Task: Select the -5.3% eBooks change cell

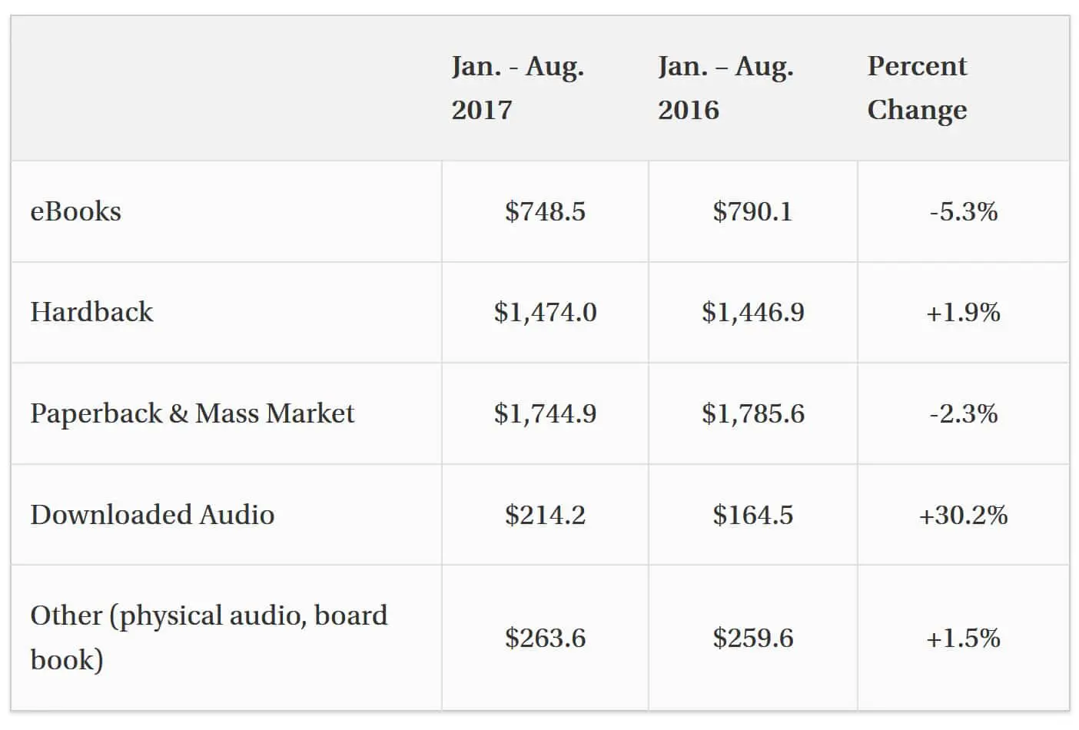Action: (963, 211)
